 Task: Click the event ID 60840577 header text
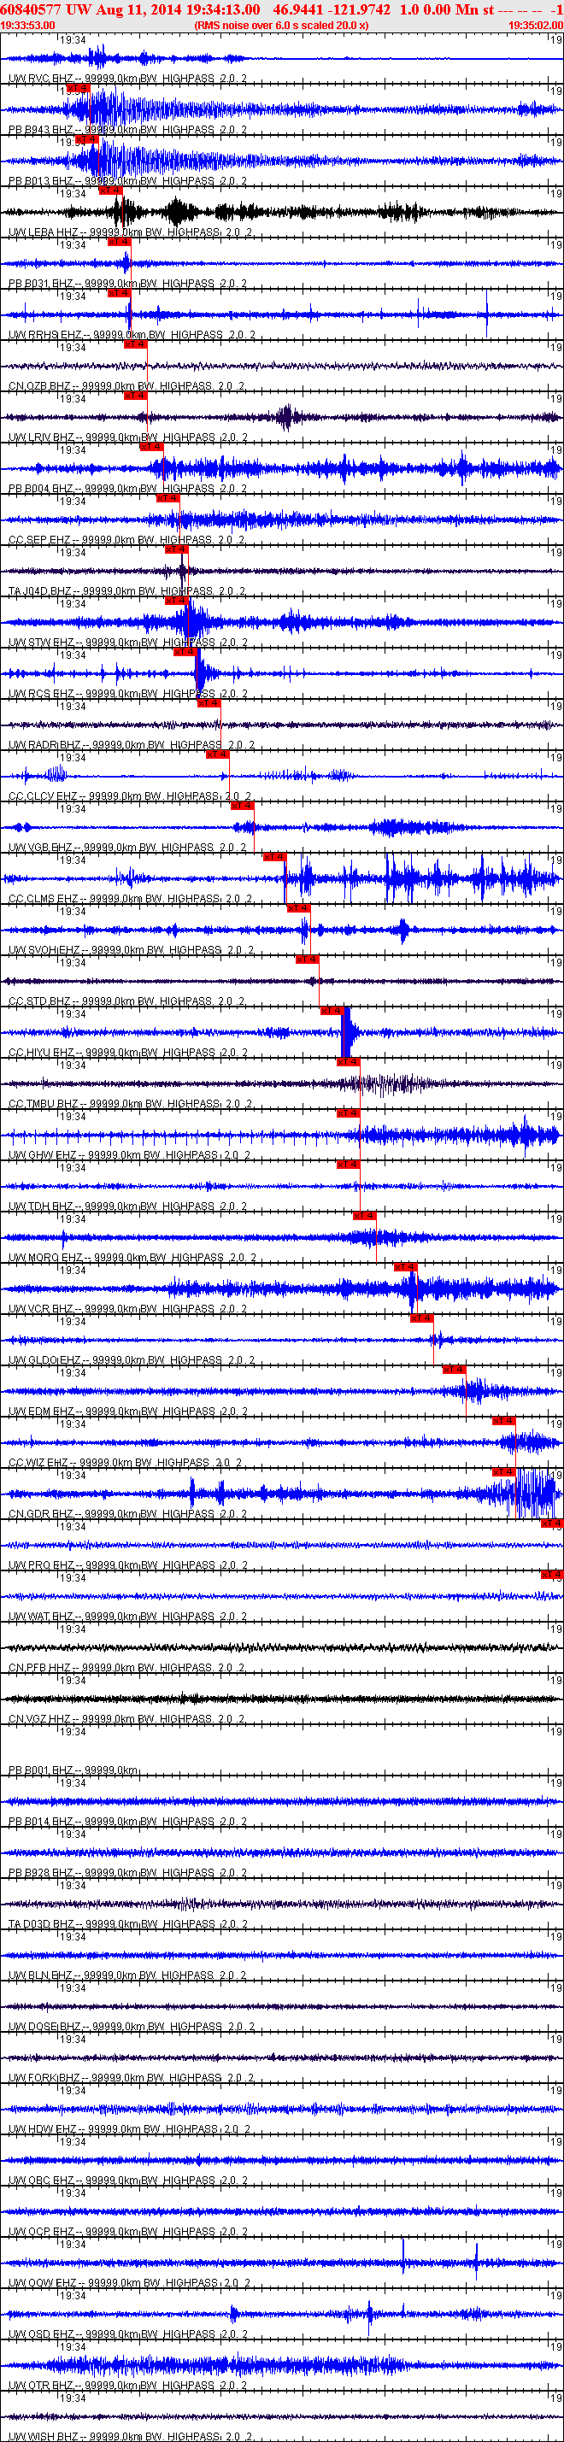click(x=30, y=9)
